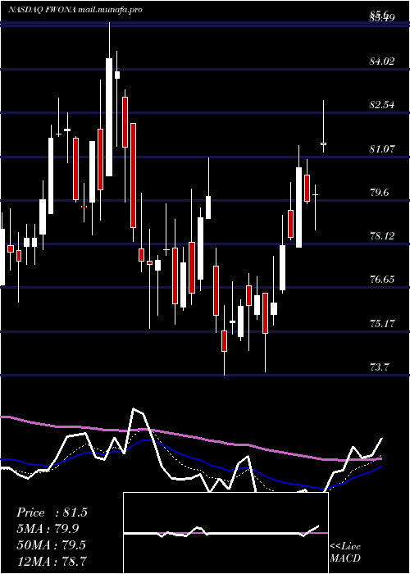Select the 76.65 price axis label

(382, 280)
